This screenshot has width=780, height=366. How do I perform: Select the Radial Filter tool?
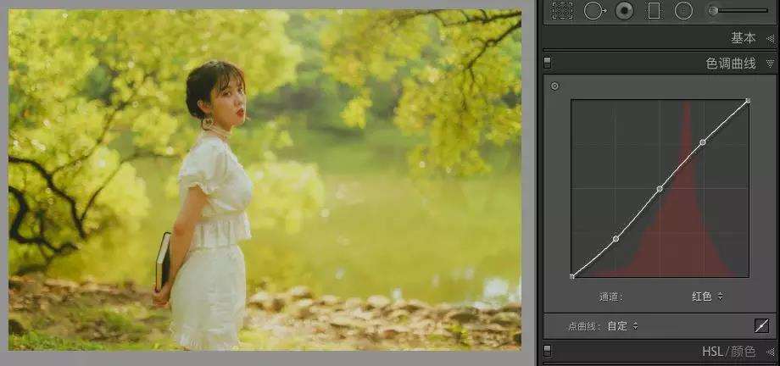[x=683, y=10]
